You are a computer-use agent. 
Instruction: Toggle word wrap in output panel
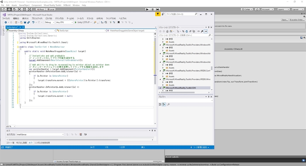85,134
